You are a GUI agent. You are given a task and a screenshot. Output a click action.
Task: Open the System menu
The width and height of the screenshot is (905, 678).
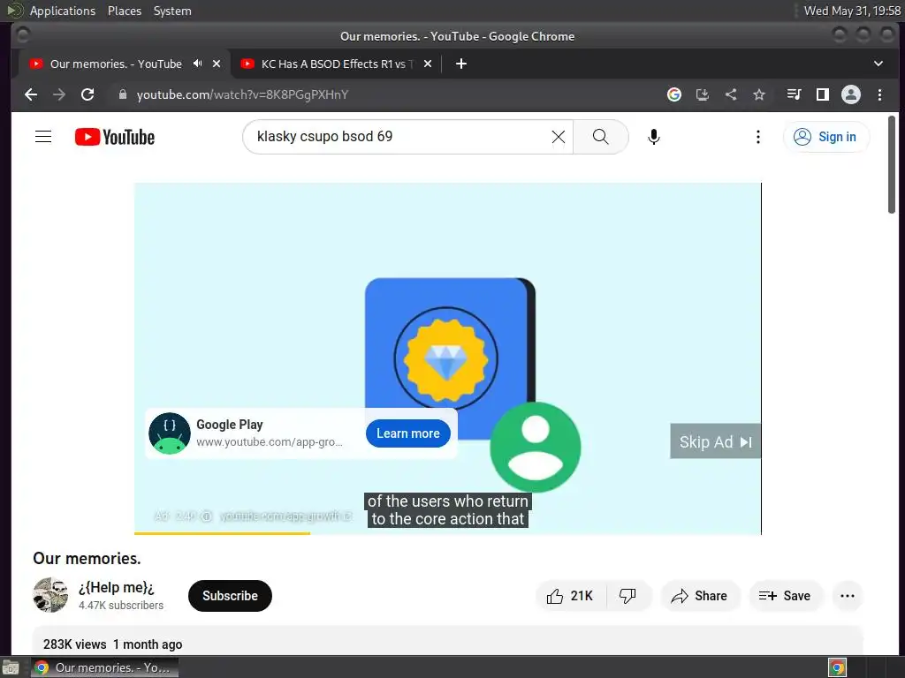pos(172,11)
